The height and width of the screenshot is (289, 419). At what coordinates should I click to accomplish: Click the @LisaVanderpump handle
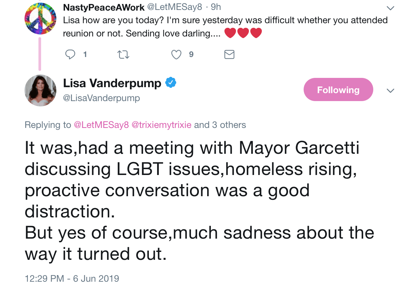[101, 98]
